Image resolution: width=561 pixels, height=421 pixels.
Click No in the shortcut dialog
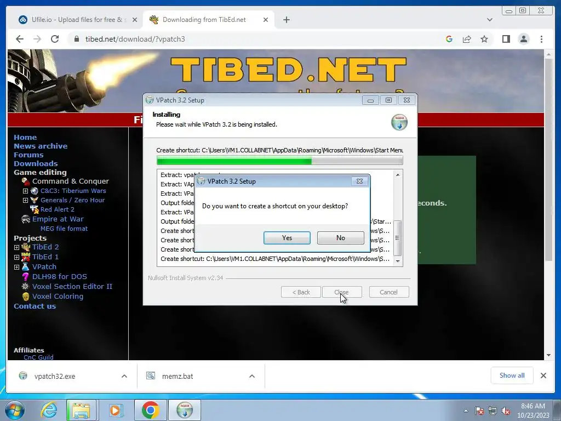click(x=340, y=238)
